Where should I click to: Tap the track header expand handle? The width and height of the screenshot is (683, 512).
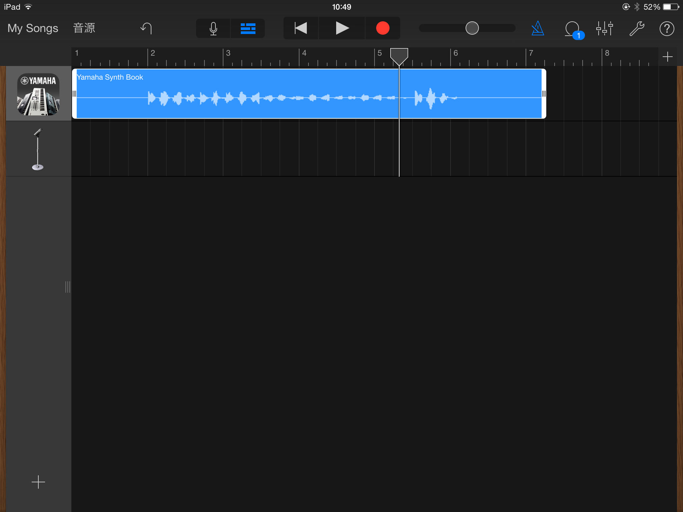pos(68,287)
